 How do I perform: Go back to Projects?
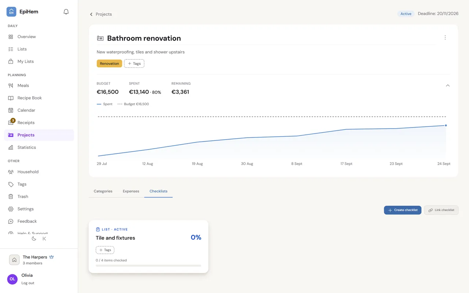[101, 14]
